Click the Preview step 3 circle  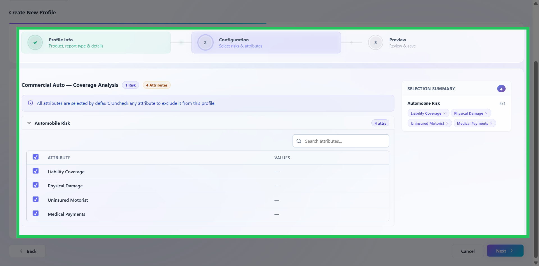pyautogui.click(x=376, y=43)
